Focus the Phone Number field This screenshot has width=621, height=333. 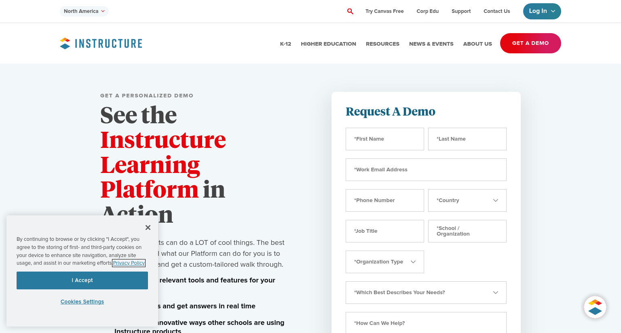(x=385, y=200)
